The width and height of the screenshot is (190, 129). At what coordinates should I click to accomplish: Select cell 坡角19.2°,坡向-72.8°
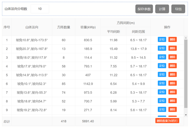(x=32, y=110)
